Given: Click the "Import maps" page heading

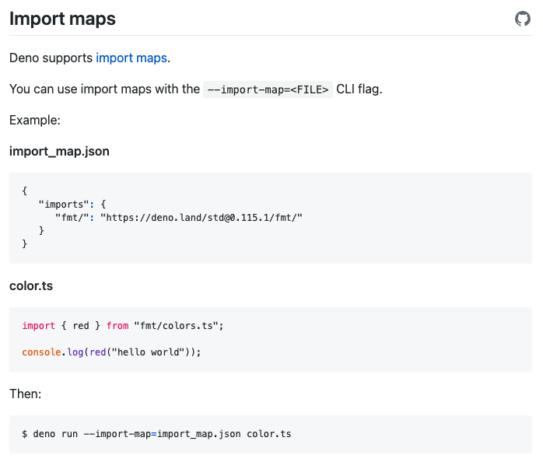Looking at the screenshot, I should point(62,19).
